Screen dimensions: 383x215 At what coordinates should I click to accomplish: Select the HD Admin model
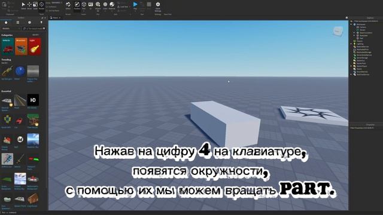[33, 100]
